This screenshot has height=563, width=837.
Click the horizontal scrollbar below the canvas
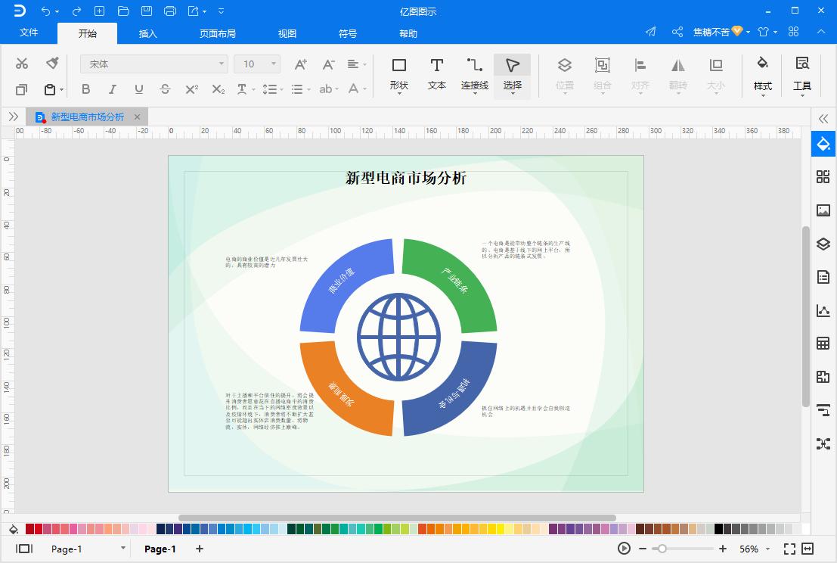click(x=397, y=518)
